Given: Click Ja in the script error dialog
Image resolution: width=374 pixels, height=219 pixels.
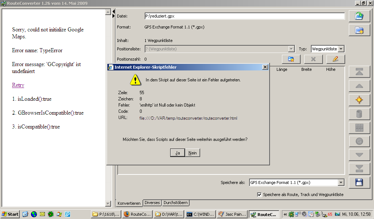Looking at the screenshot, I should [178, 153].
